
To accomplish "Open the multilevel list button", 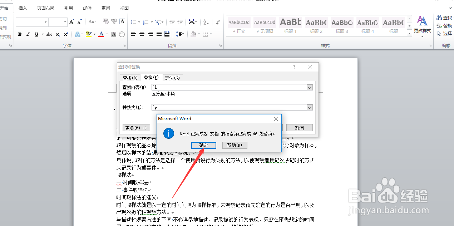I will tap(158, 22).
